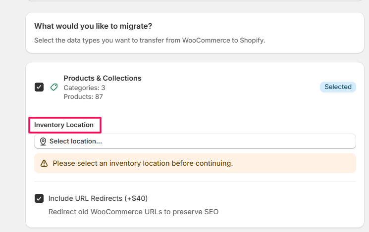Click the 'Select location...' placeholder text
This screenshot has width=369, height=232.
pos(76,141)
